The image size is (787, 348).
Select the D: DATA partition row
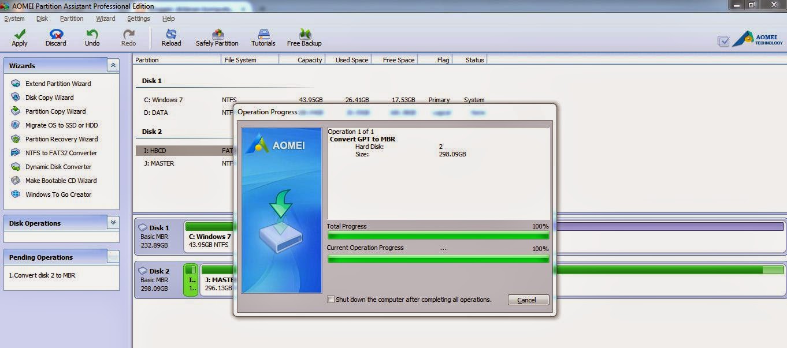pos(185,113)
